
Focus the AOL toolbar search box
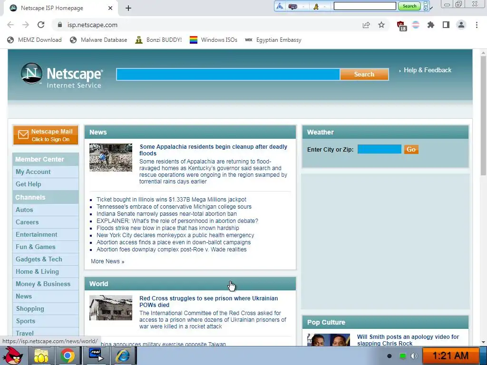pyautogui.click(x=365, y=6)
